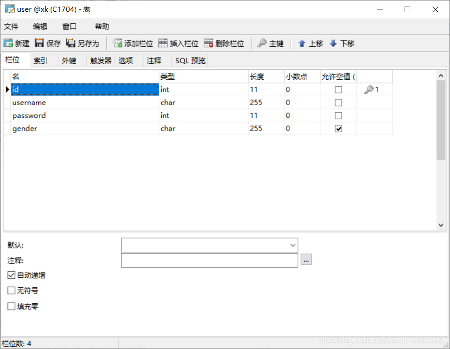Open the 默认 value dropdown
The width and height of the screenshot is (450, 349).
pos(293,245)
